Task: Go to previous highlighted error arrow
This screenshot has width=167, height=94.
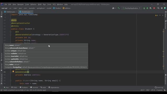Action: tap(160, 15)
